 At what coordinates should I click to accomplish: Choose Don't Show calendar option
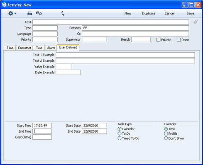click(x=166, y=138)
